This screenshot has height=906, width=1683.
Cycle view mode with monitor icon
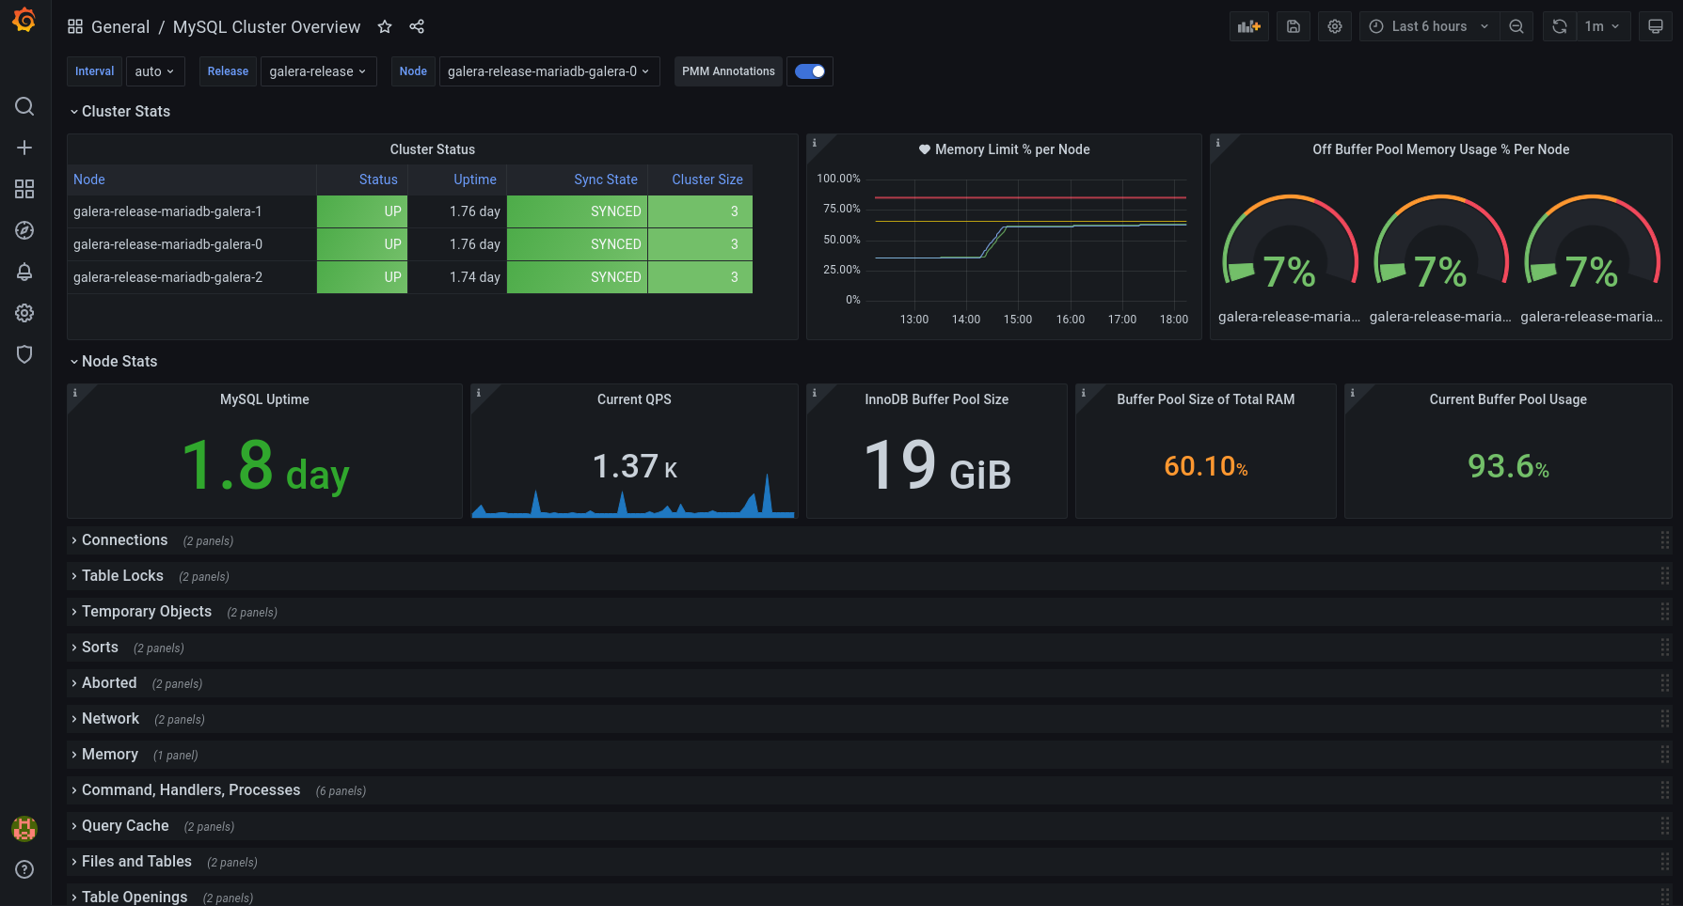pos(1656,26)
